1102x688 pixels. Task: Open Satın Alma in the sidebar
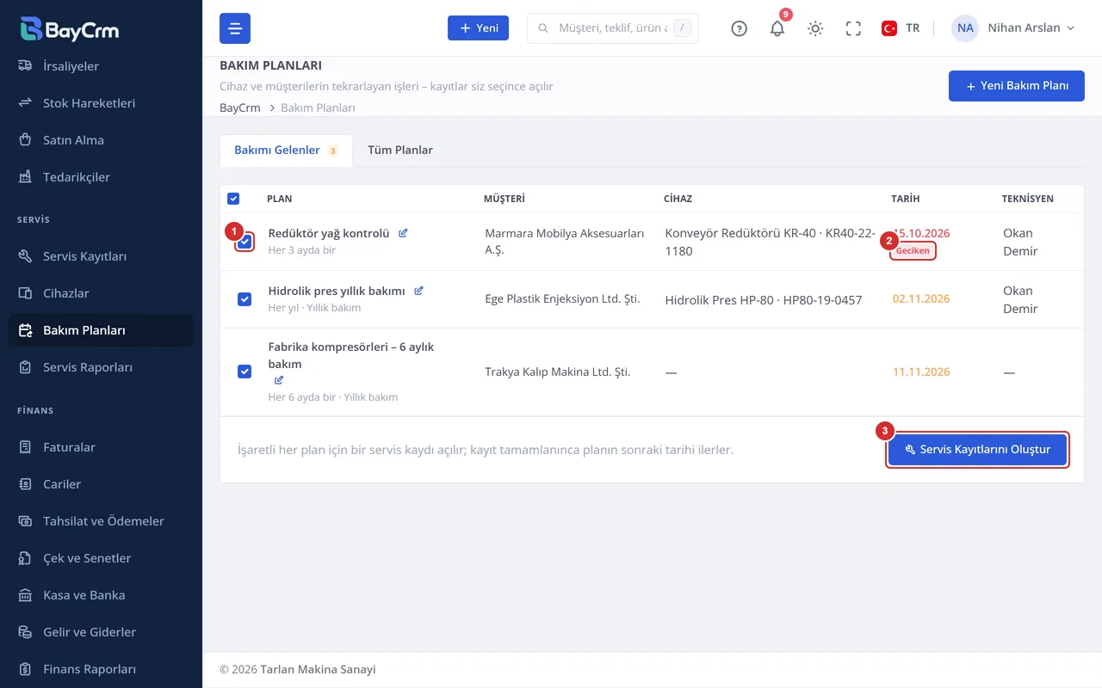tap(101, 140)
